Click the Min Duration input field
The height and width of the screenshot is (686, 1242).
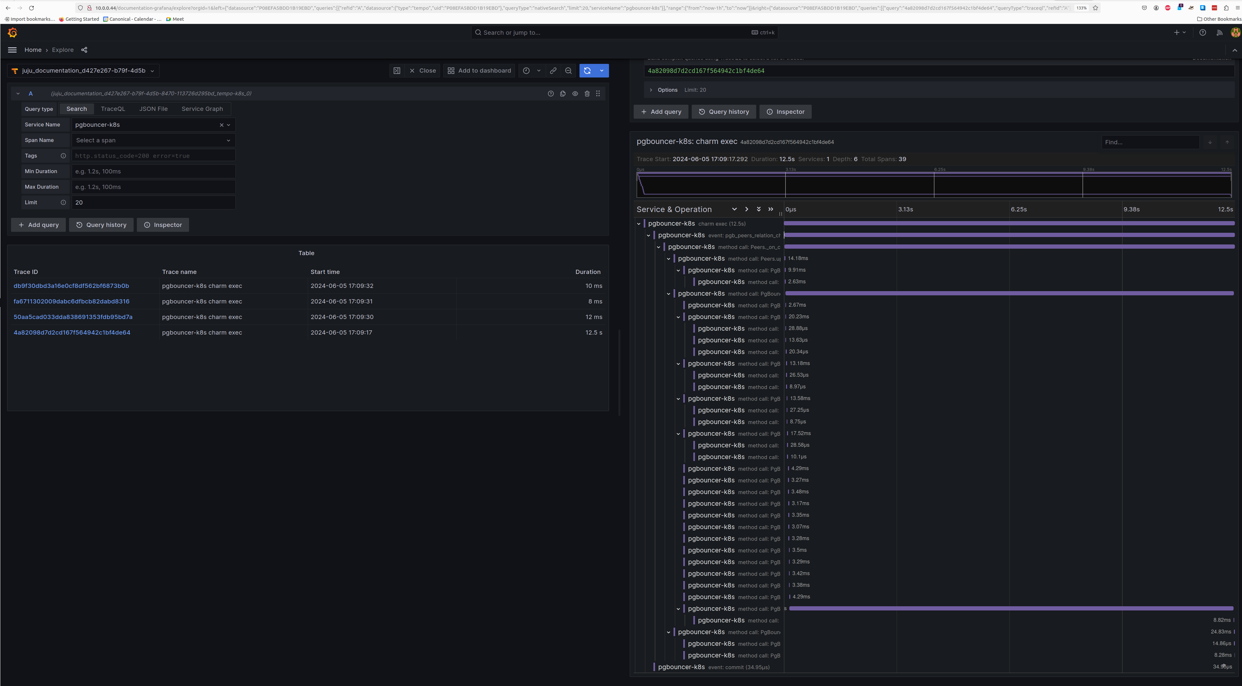coord(153,171)
